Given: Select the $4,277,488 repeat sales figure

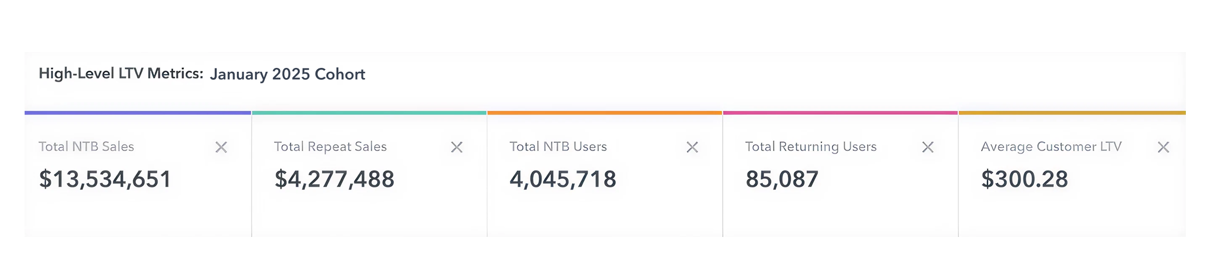Looking at the screenshot, I should point(334,179).
